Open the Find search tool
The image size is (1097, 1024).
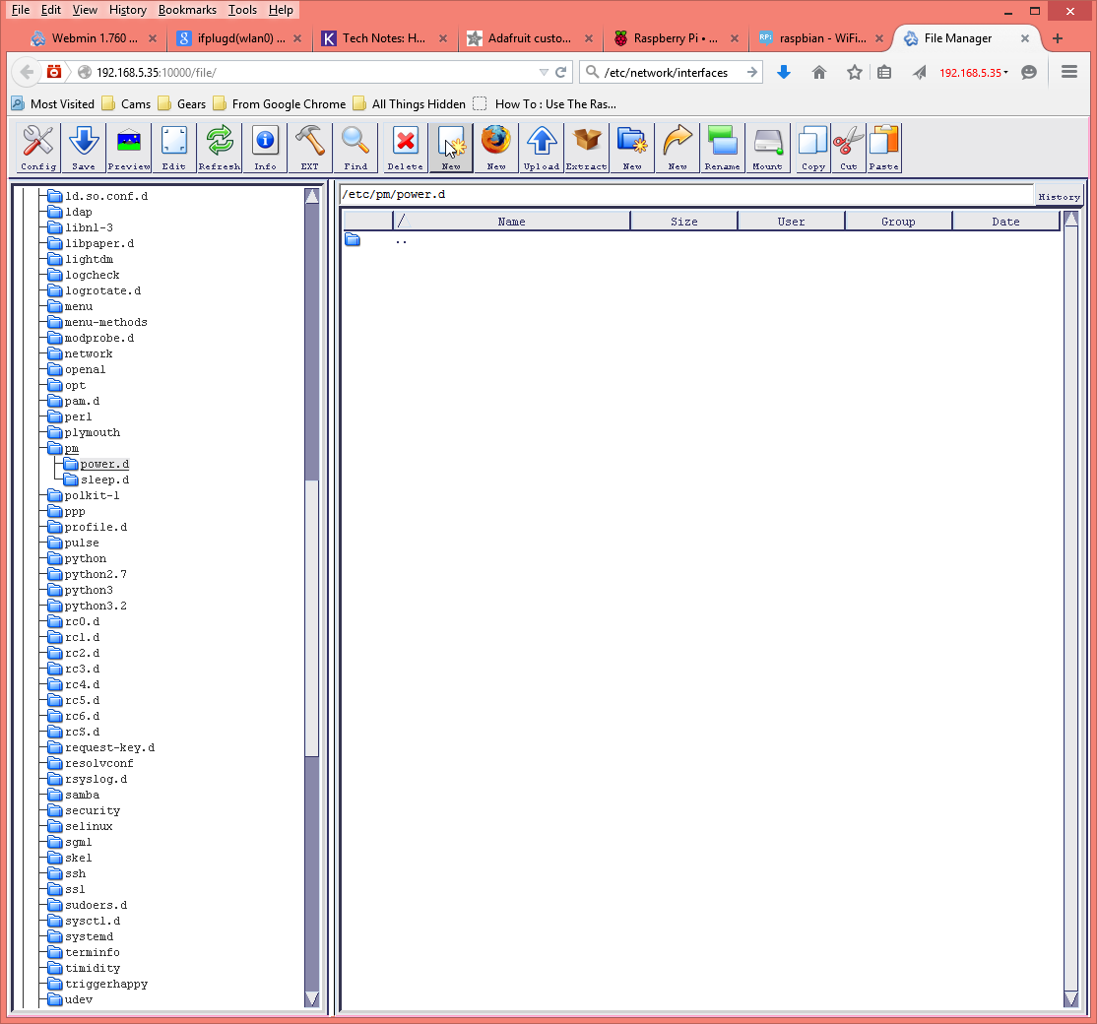click(355, 146)
